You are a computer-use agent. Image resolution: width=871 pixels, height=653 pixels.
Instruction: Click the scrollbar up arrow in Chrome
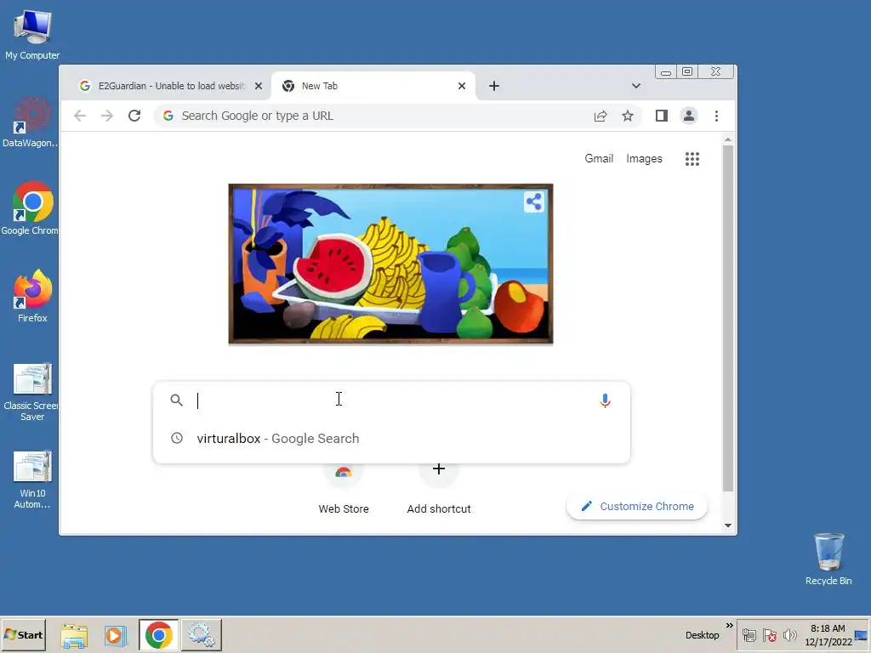tap(728, 140)
